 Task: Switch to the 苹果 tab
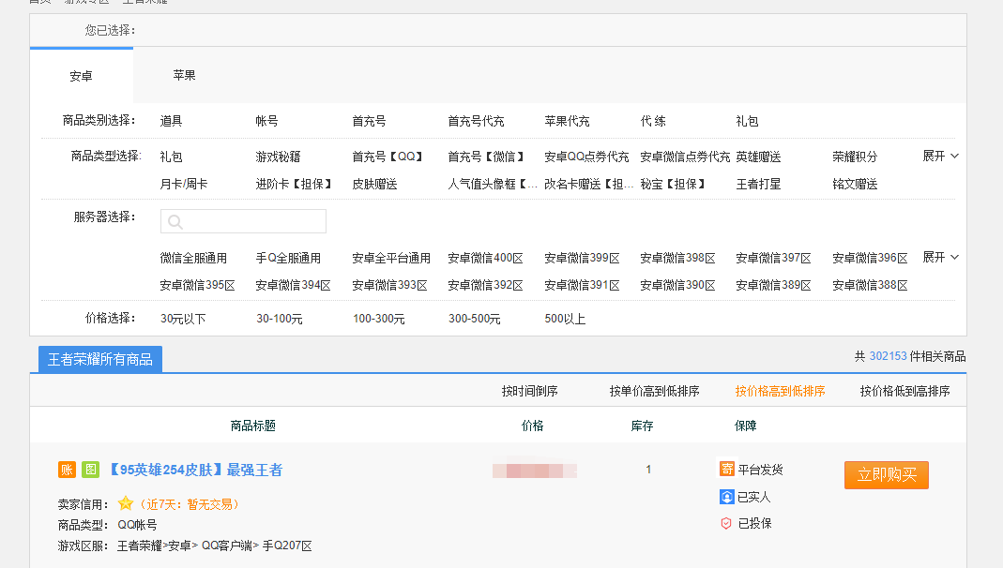click(x=184, y=75)
